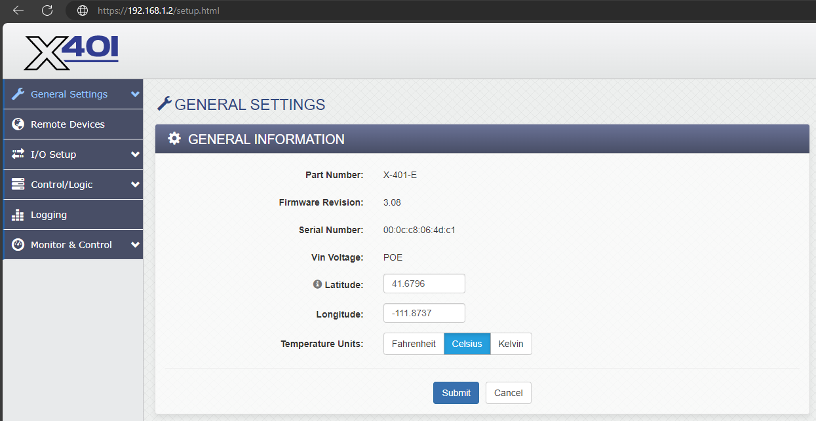The width and height of the screenshot is (816, 421).
Task: Click the info icon beside the Latitude field
Action: pos(319,284)
